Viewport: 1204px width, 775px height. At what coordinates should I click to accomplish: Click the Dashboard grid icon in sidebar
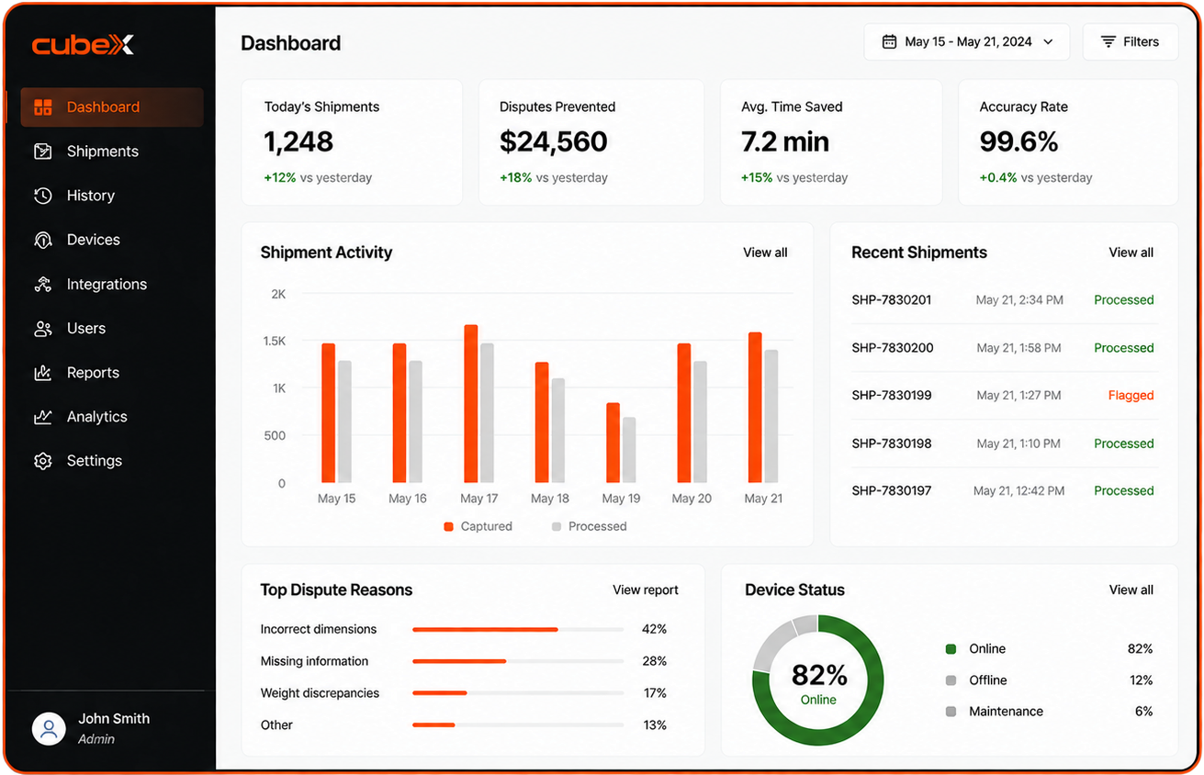[x=43, y=107]
